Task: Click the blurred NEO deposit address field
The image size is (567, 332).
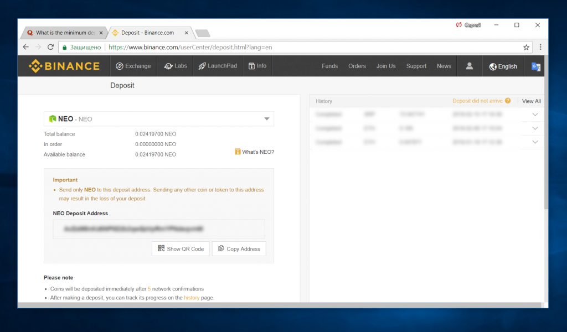Action: click(159, 229)
